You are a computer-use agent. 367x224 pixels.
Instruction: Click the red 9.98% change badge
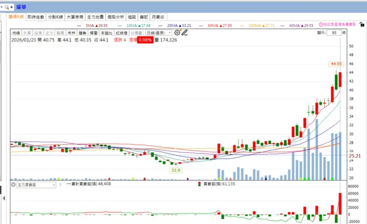tap(145, 40)
